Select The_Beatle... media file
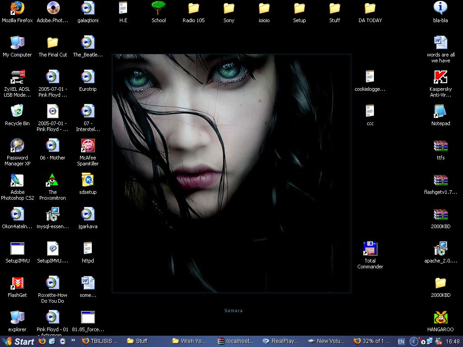The width and height of the screenshot is (463, 347). click(x=88, y=42)
